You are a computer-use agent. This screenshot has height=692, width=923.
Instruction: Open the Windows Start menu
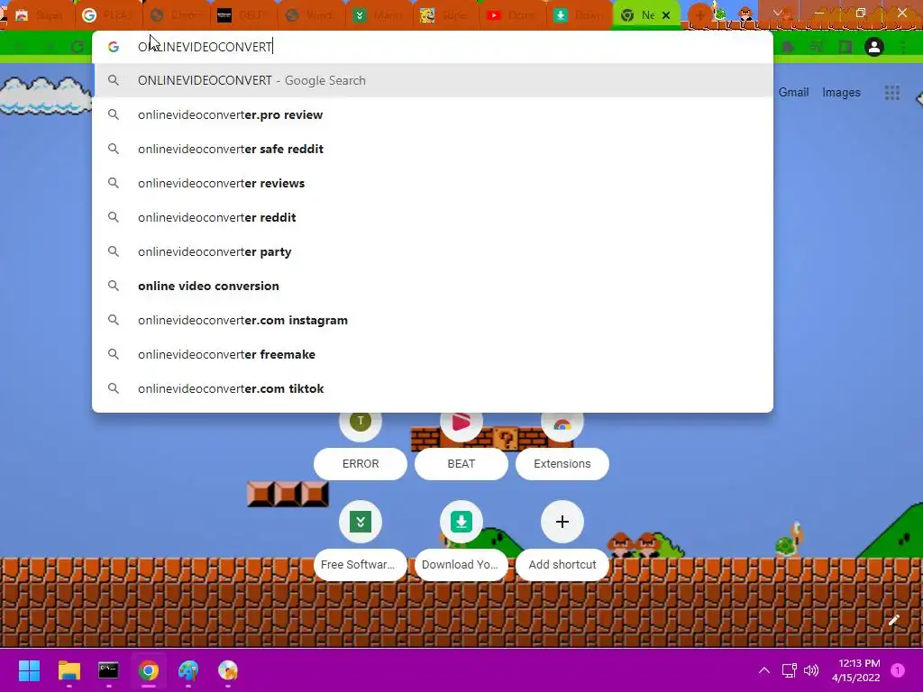[x=29, y=670]
